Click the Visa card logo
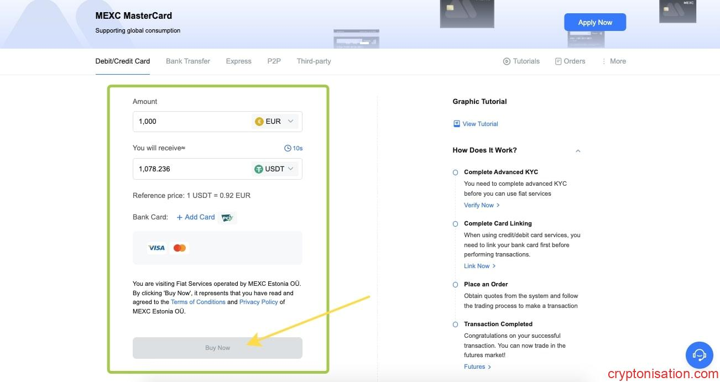The height and width of the screenshot is (382, 720). [156, 248]
